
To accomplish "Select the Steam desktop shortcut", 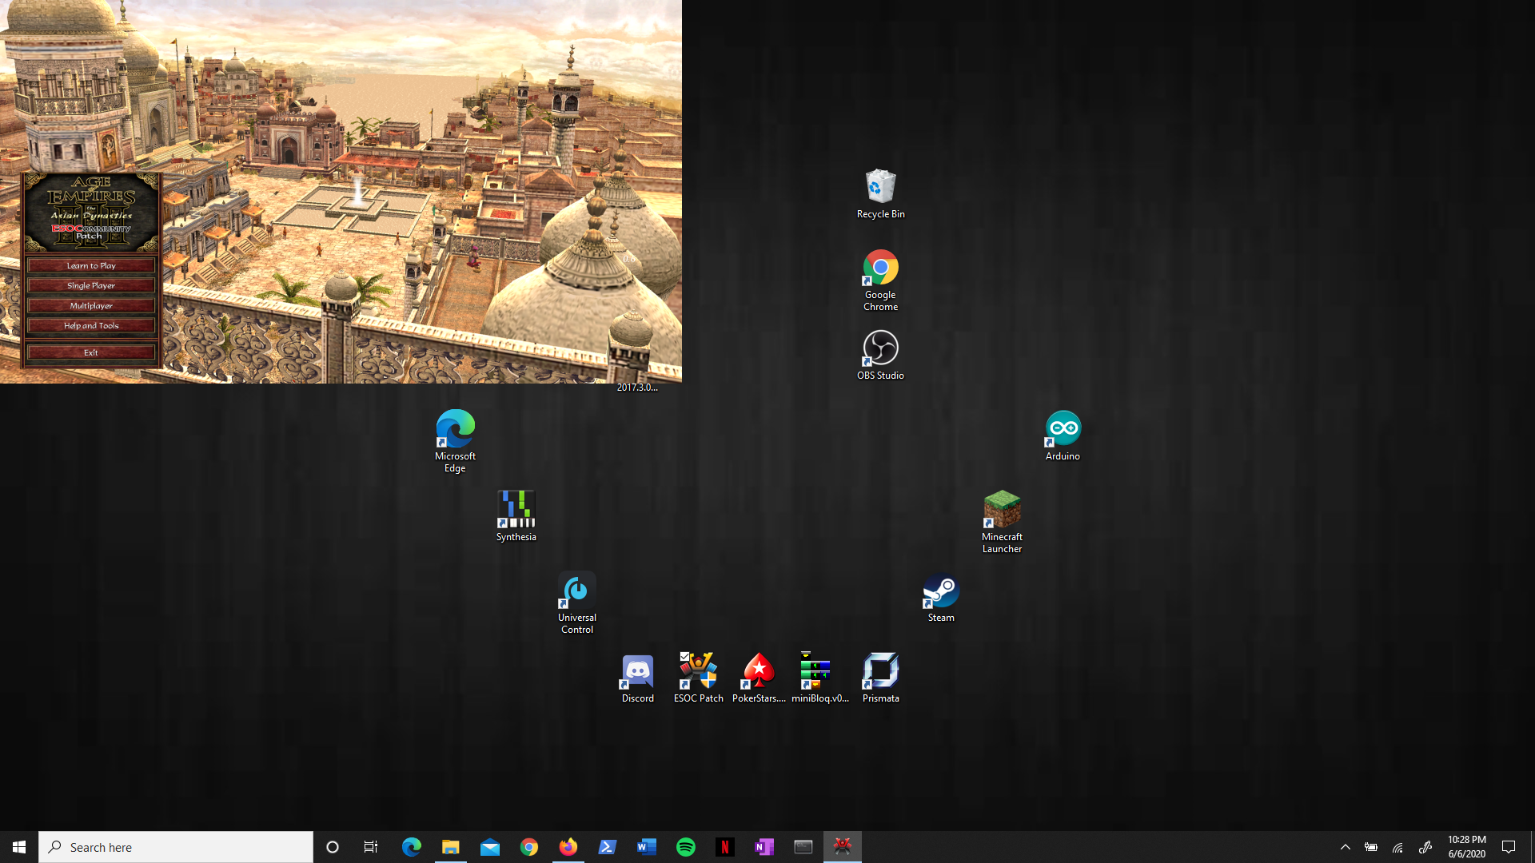I will click(x=941, y=598).
